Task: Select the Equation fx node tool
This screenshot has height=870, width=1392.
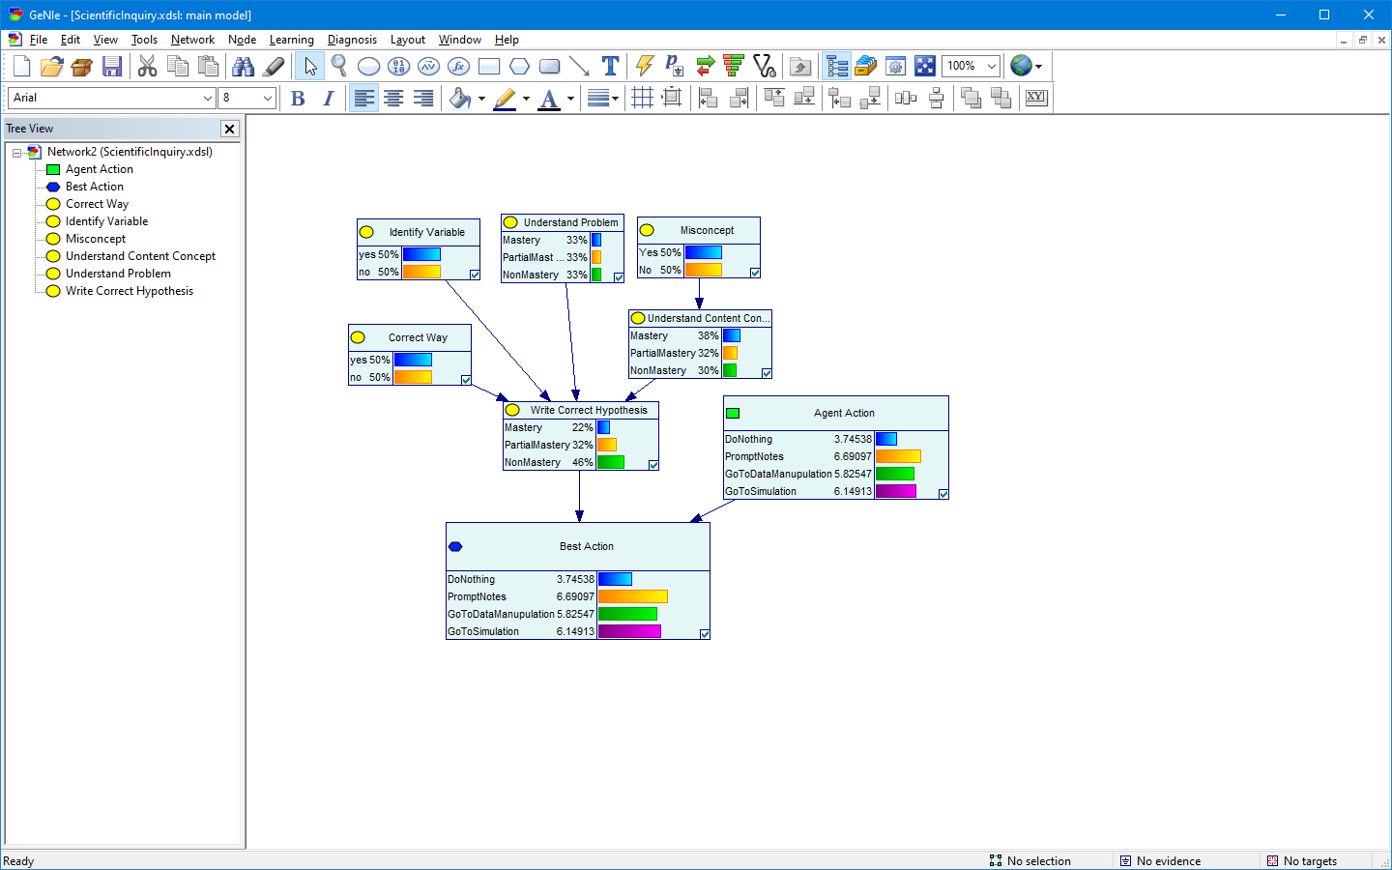Action: tap(459, 66)
